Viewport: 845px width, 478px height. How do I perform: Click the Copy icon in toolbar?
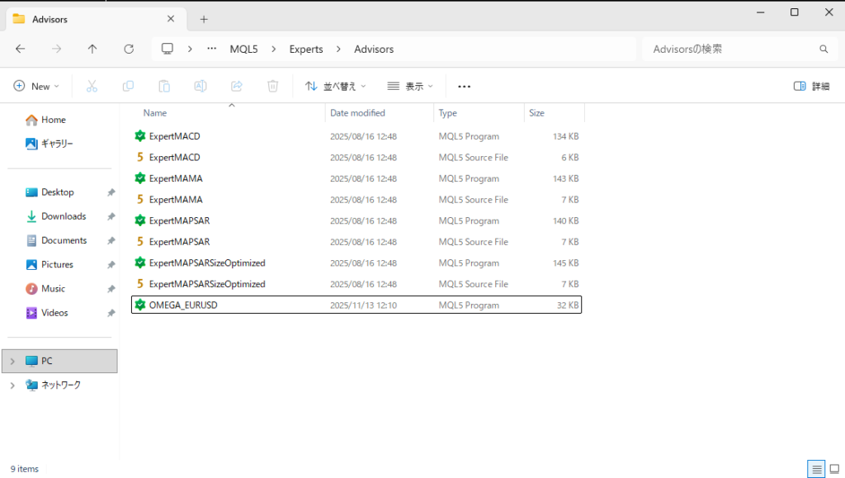(x=128, y=86)
